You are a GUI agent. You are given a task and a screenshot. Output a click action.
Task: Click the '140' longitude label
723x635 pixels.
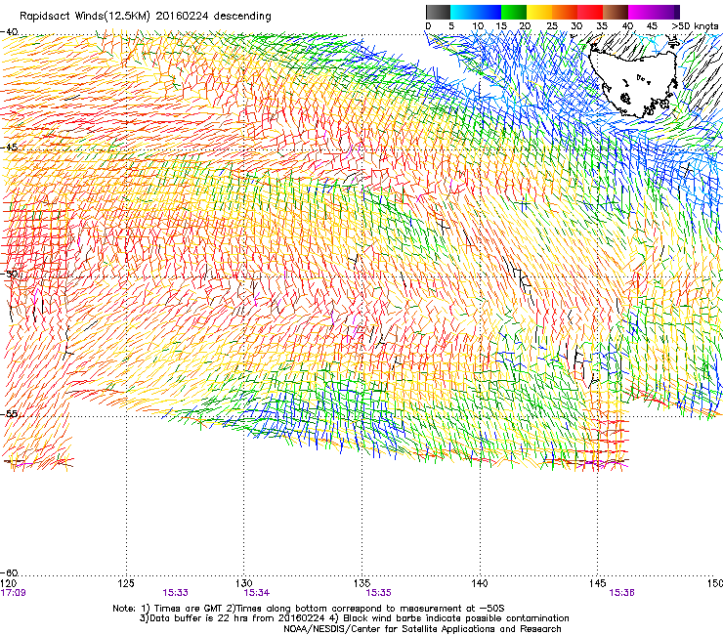(x=480, y=583)
